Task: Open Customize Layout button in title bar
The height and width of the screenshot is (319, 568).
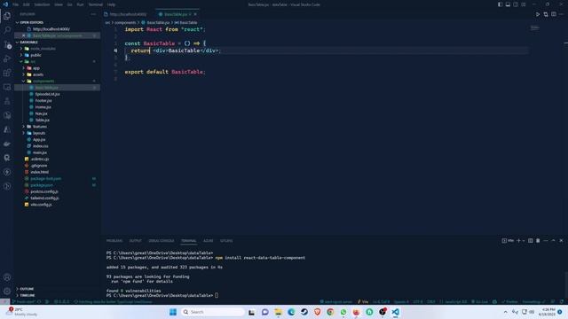Action: coord(524,4)
